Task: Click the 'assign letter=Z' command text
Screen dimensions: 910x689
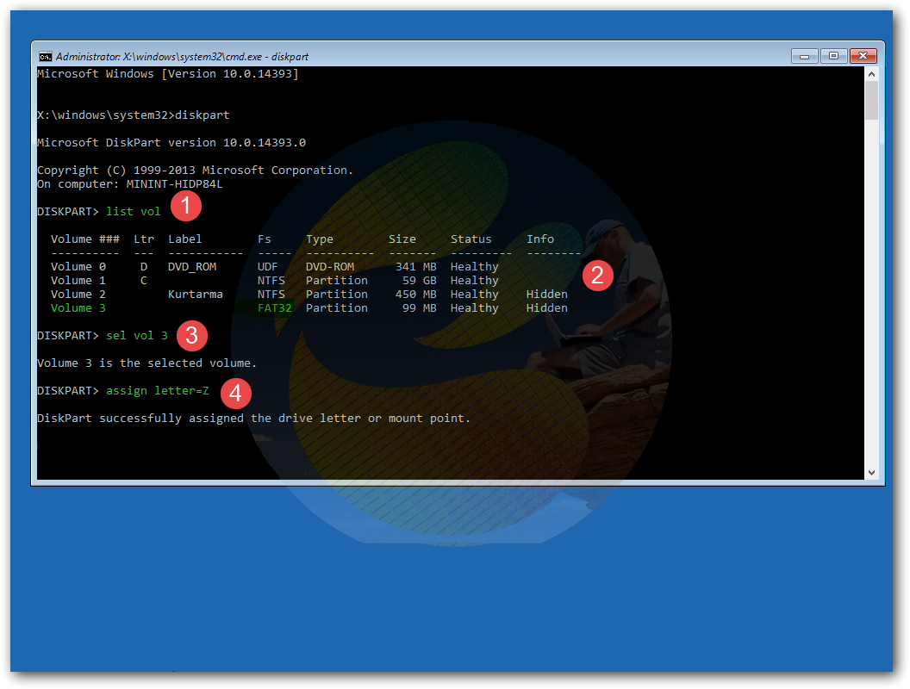Action: [x=158, y=391]
